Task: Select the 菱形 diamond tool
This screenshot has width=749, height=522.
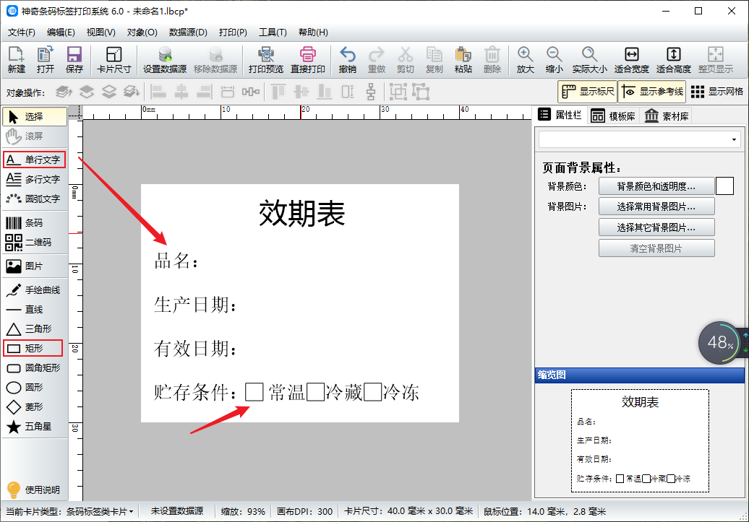Action: (x=34, y=407)
